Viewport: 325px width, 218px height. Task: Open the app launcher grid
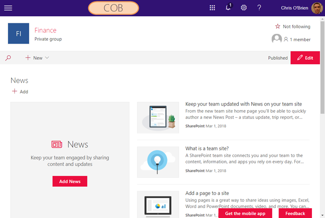(x=212, y=8)
